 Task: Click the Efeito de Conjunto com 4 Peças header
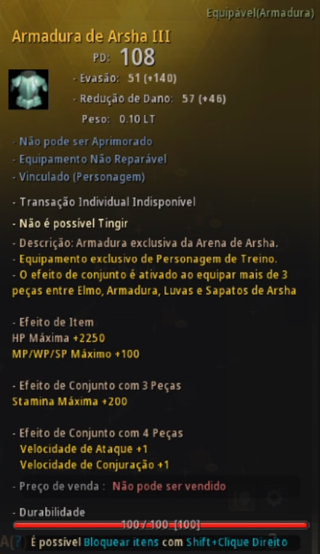click(x=97, y=433)
